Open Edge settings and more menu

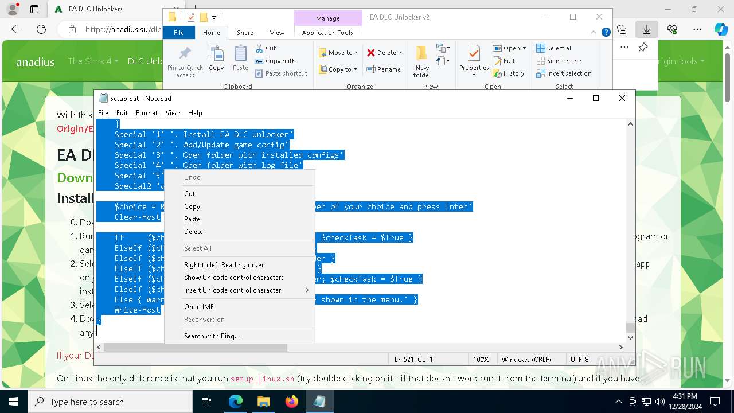[x=697, y=29]
